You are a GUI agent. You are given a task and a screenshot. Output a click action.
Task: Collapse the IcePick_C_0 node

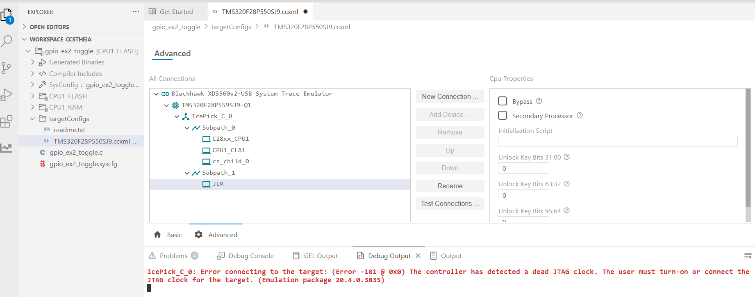(x=177, y=117)
